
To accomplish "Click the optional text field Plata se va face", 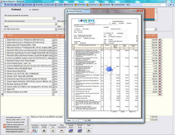I will pyautogui.click(x=48, y=119).
